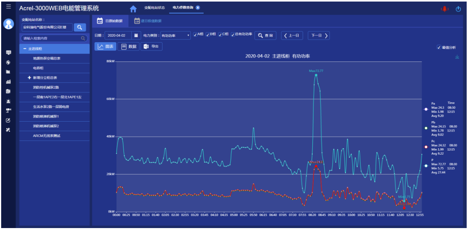This screenshot has width=469, height=230.
Task: Switch to the 逐日极值数据 tab
Action: point(147,21)
